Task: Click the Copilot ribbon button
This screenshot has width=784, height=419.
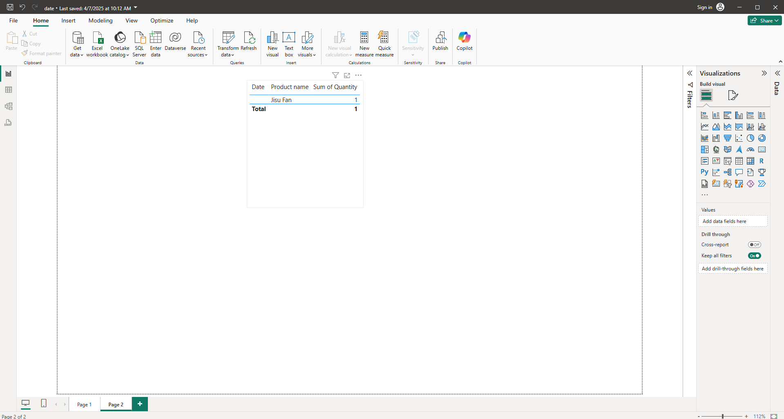Action: 465,41
